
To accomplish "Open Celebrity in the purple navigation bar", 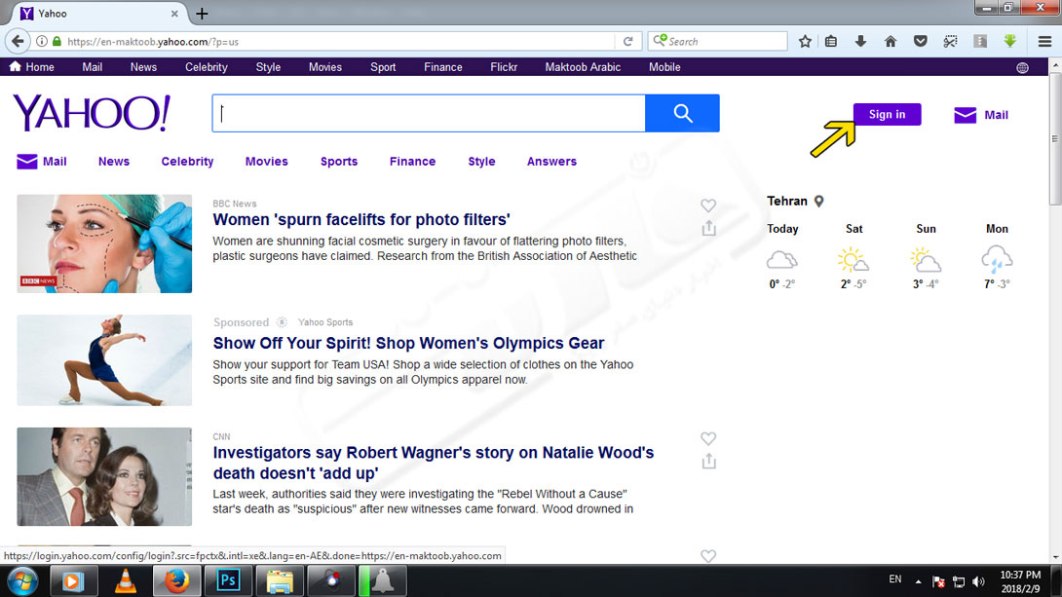I will pos(207,67).
